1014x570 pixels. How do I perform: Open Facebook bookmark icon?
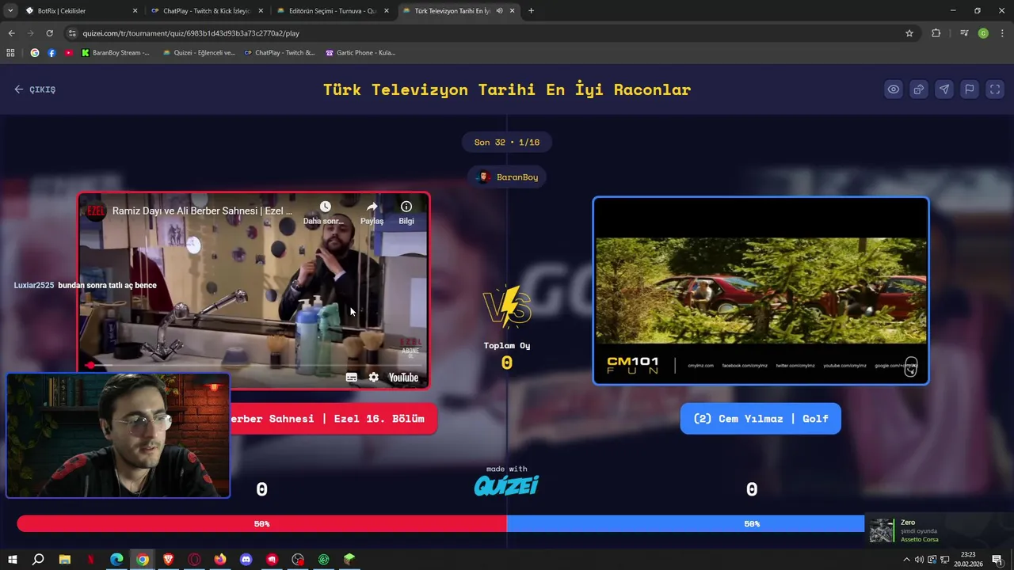[51, 53]
